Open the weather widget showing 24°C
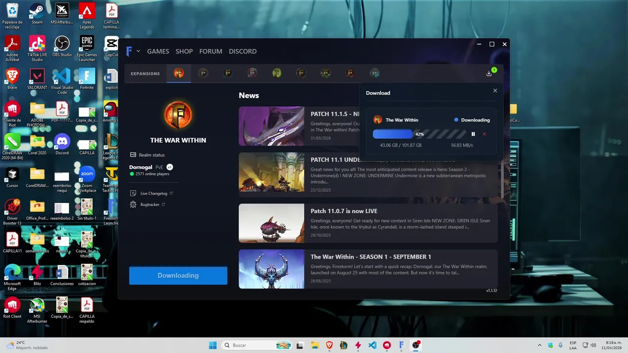Viewport: 628px width, 353px height. [x=27, y=345]
